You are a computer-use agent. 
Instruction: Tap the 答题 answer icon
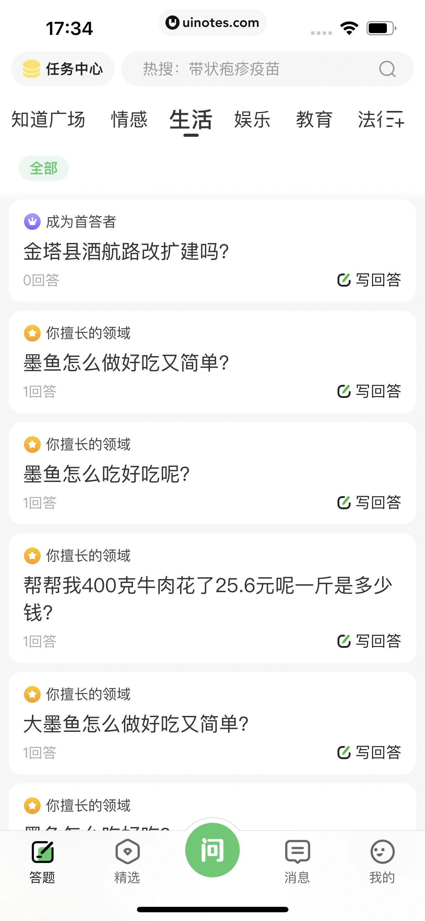42,852
